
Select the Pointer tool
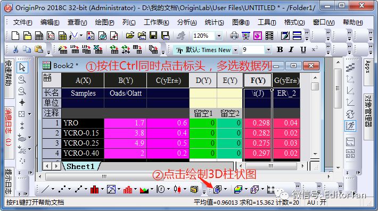tap(22, 67)
